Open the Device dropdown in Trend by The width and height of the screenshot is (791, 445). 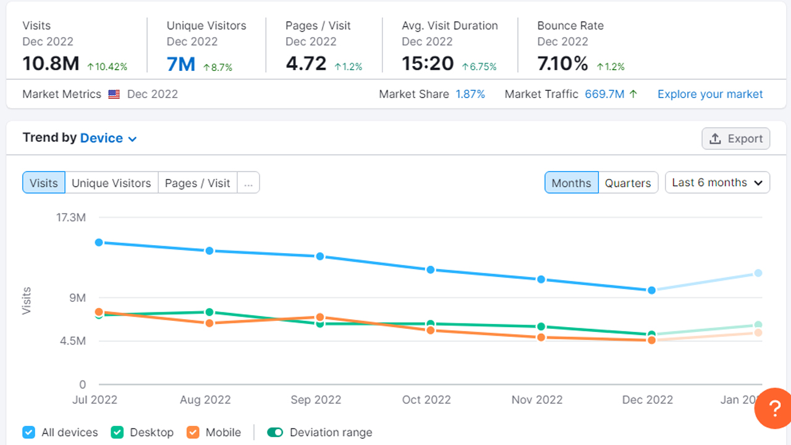point(108,138)
